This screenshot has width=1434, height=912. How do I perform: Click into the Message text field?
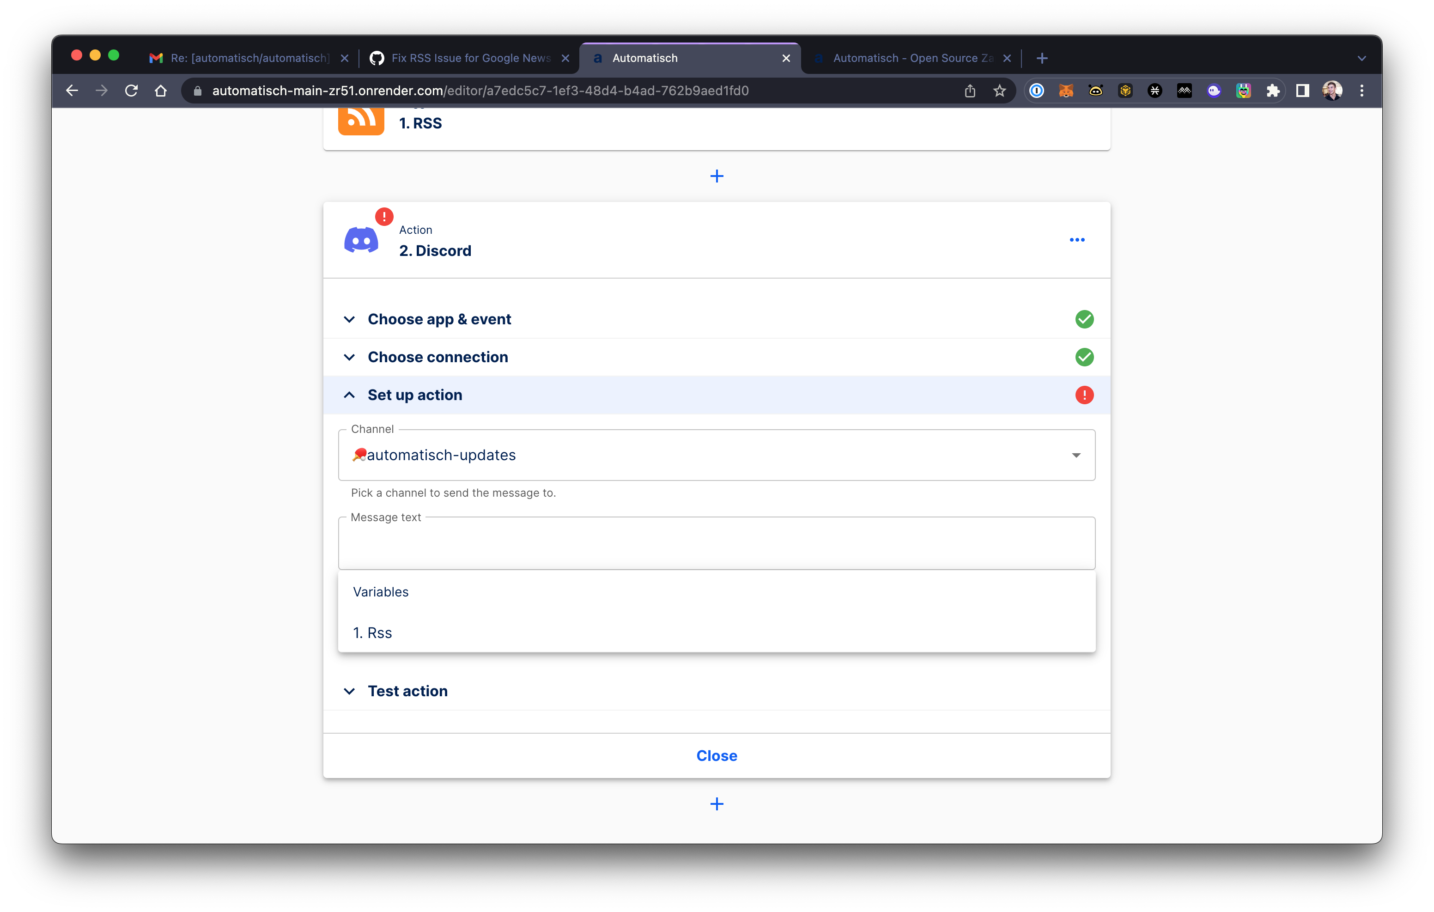coord(717,543)
